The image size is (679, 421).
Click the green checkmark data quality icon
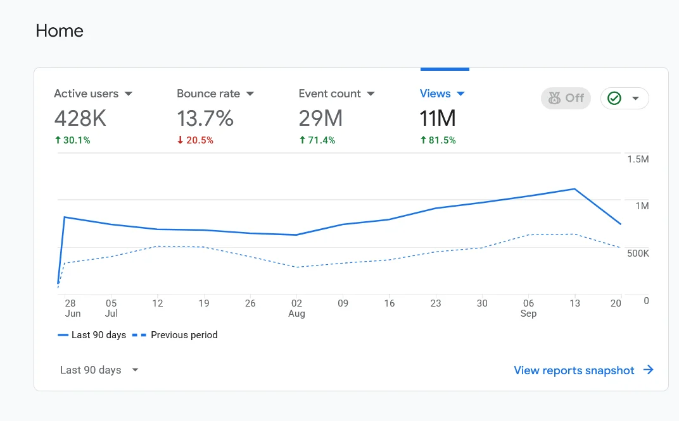pyautogui.click(x=614, y=98)
